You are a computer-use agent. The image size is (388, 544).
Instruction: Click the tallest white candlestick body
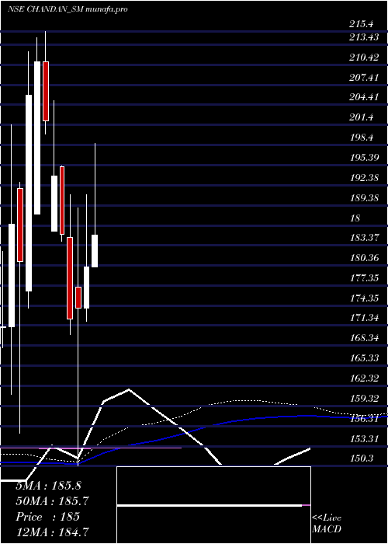pyautogui.click(x=29, y=193)
